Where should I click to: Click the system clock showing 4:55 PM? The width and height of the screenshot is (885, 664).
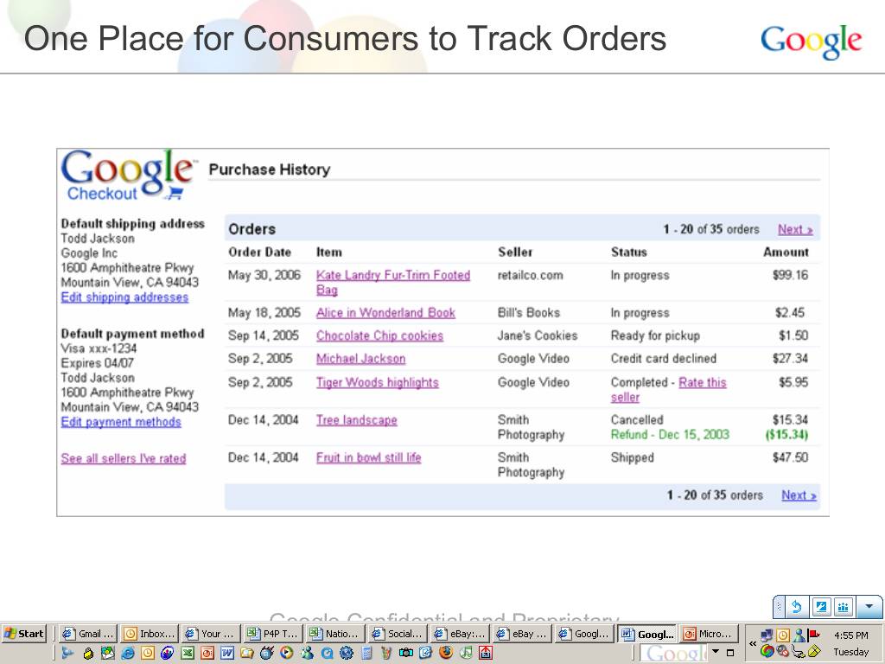(851, 635)
